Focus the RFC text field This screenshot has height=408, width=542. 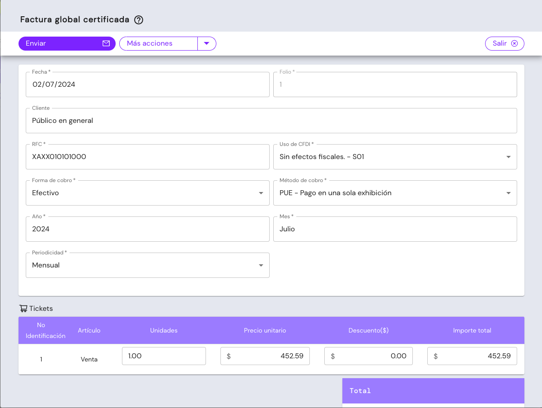[147, 157]
